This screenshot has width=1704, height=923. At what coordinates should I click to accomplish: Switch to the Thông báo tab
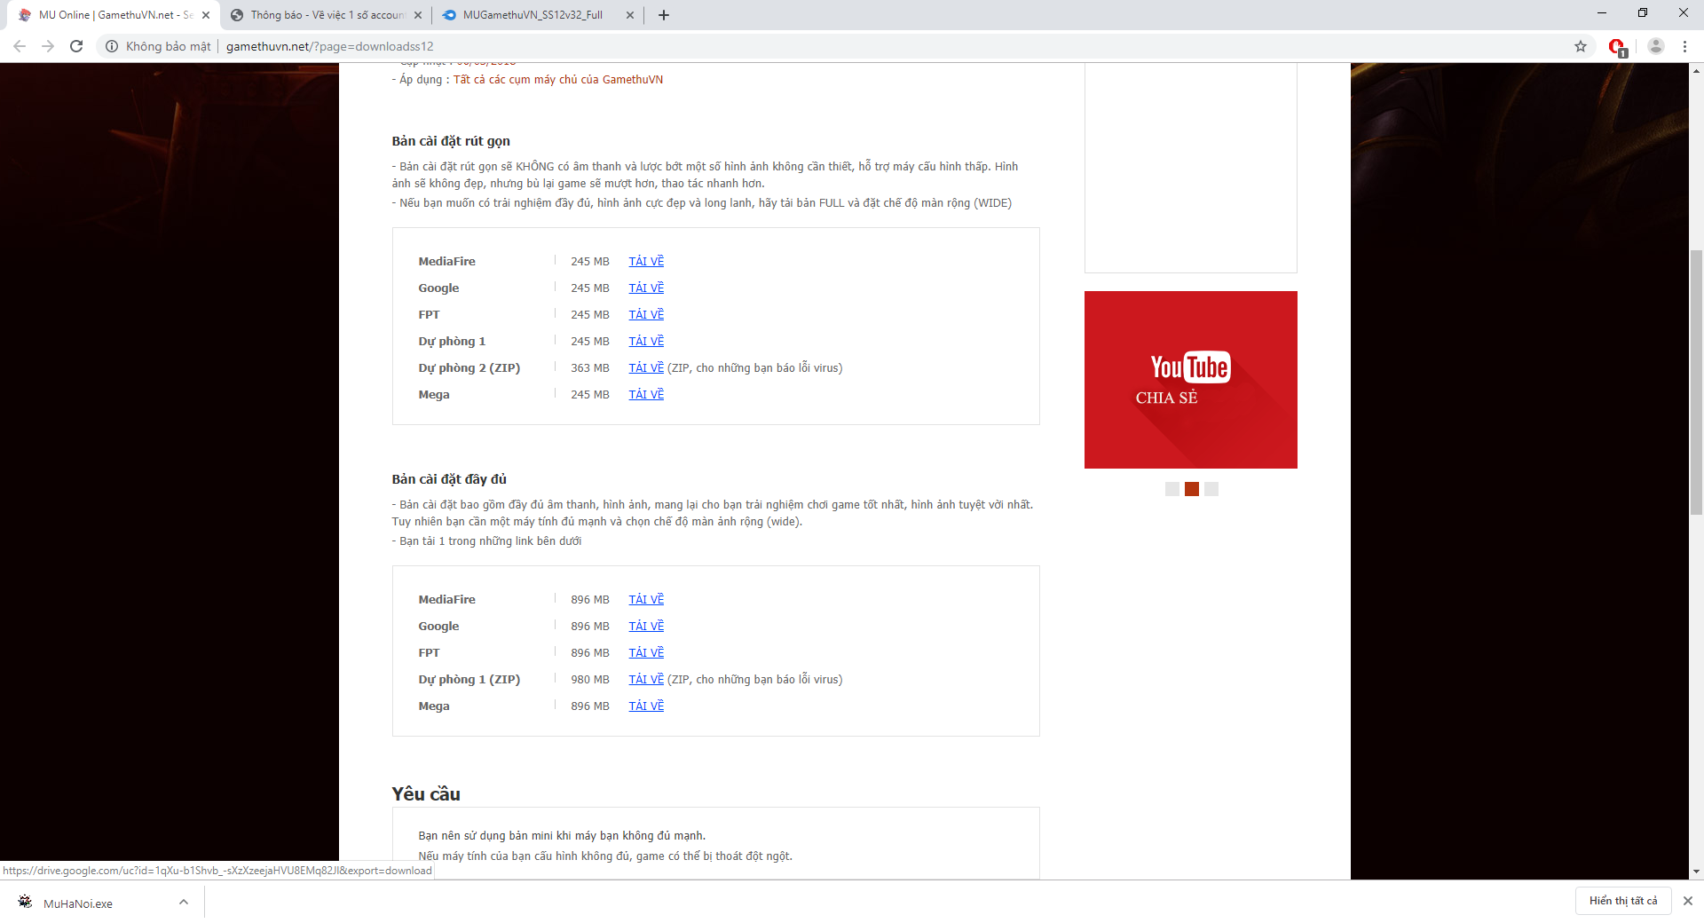319,15
